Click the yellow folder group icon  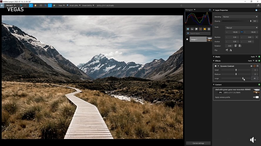tap(205, 29)
